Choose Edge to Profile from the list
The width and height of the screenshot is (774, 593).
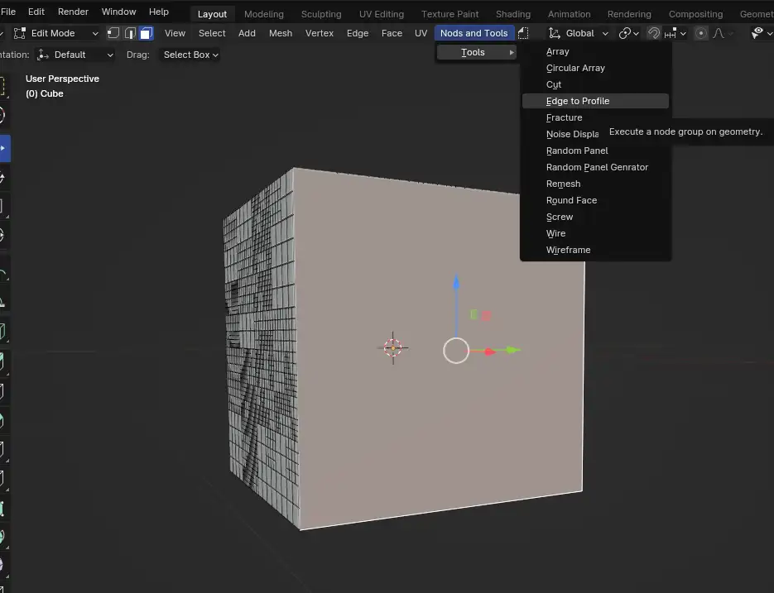(x=579, y=100)
